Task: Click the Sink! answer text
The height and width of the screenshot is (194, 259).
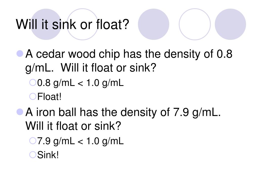Action: [x=48, y=155]
